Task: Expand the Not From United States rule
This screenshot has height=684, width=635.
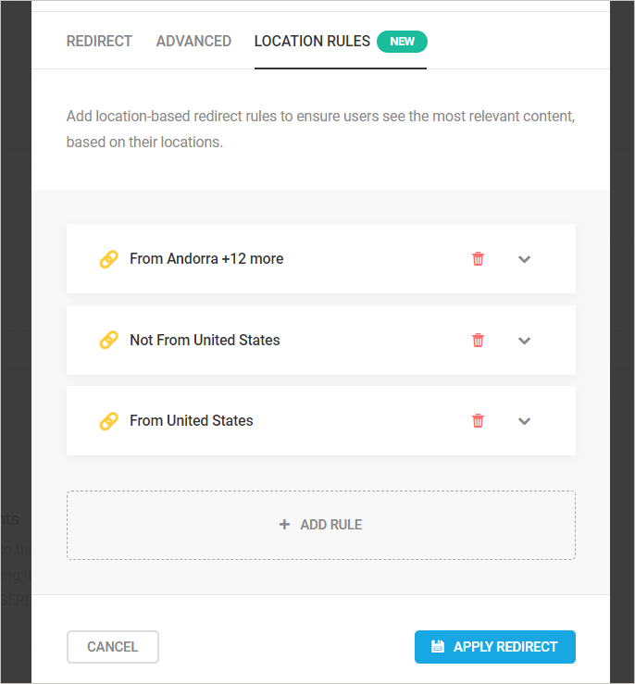Action: [x=524, y=341]
